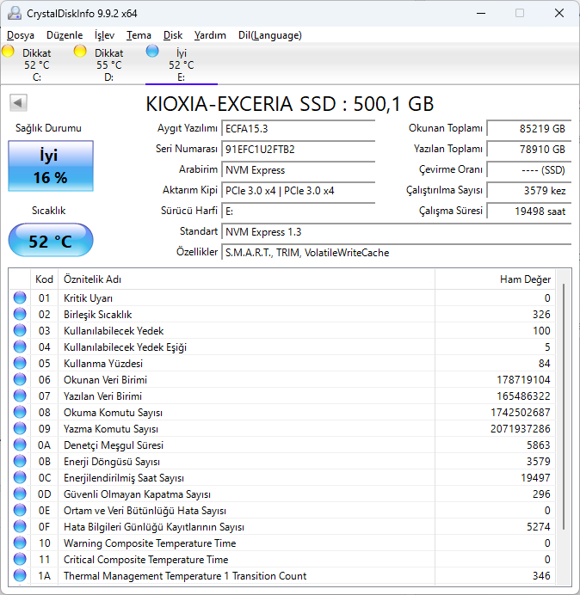Click the firmware field ECFA15.3
Image resolution: width=580 pixels, height=595 pixels.
coord(298,129)
